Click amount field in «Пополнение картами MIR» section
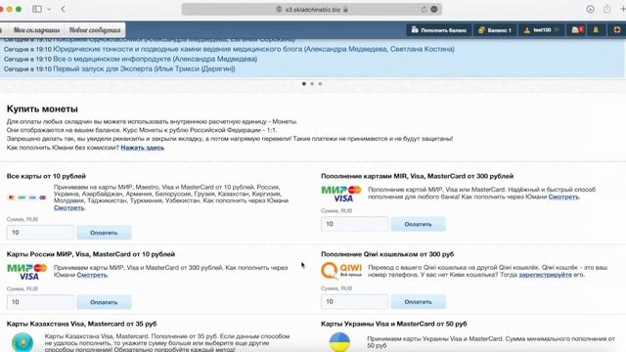Viewport: 626px width, 352px height. (354, 224)
